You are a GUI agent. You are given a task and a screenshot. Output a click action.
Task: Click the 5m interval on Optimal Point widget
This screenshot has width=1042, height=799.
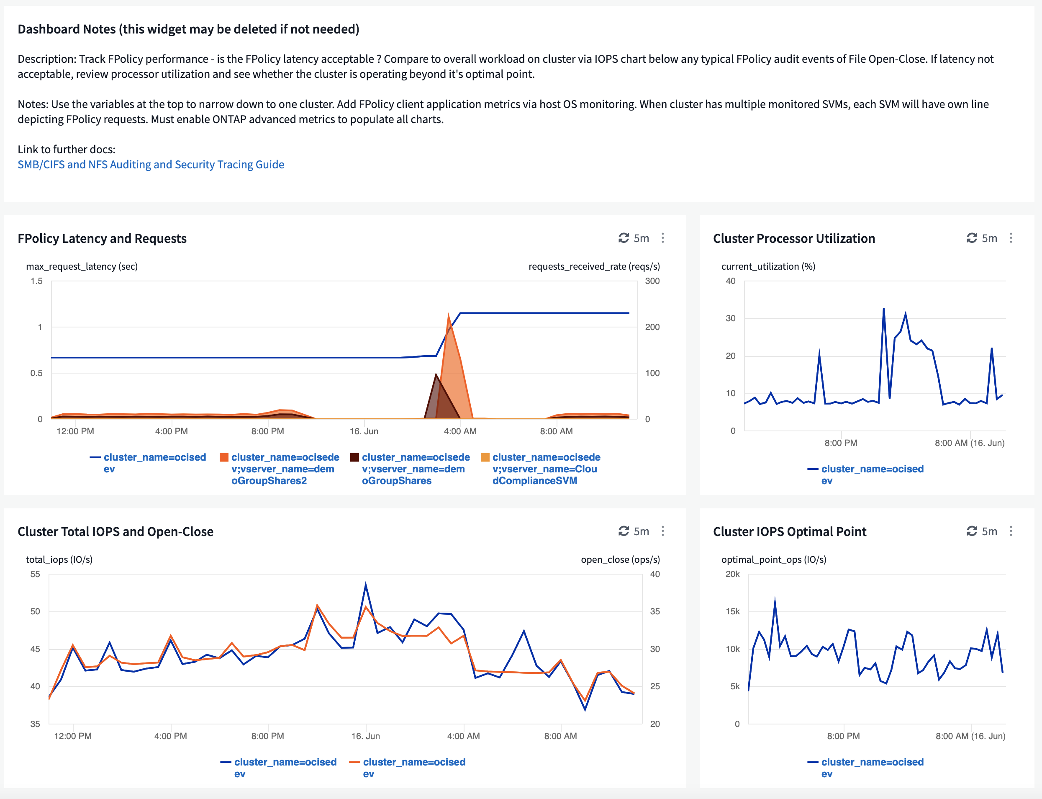(x=989, y=531)
